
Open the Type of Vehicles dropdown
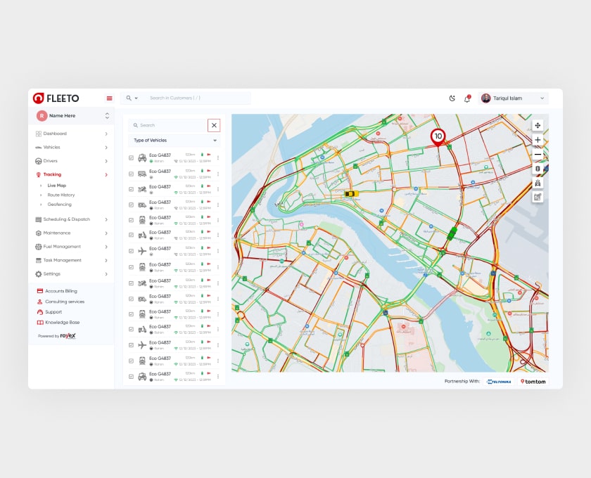coord(174,141)
